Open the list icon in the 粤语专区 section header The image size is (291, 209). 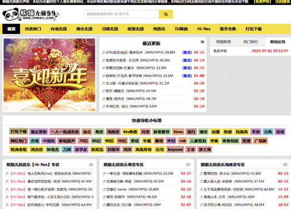coord(188,165)
